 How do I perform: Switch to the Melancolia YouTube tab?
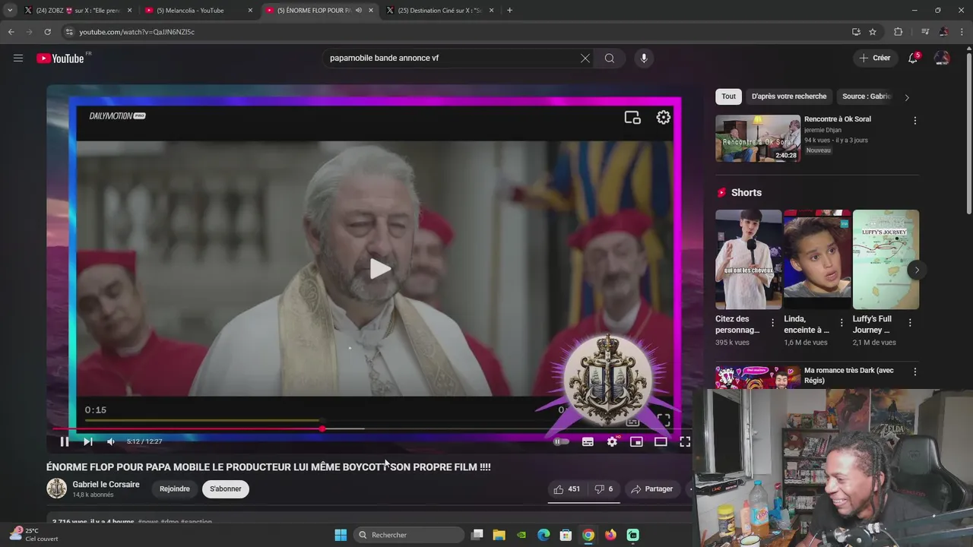[x=198, y=11]
